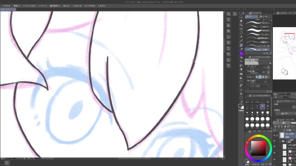Click wrench icon at tool property bottom

tap(271, 91)
